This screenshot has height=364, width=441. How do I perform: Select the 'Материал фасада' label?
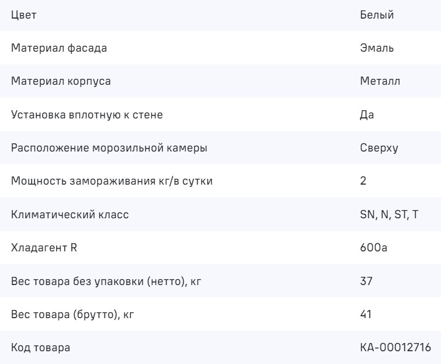point(59,48)
